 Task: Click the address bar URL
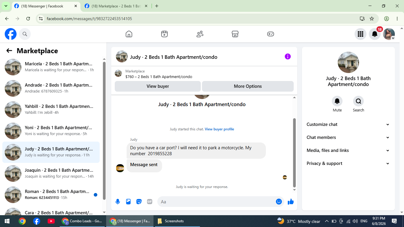point(89,19)
